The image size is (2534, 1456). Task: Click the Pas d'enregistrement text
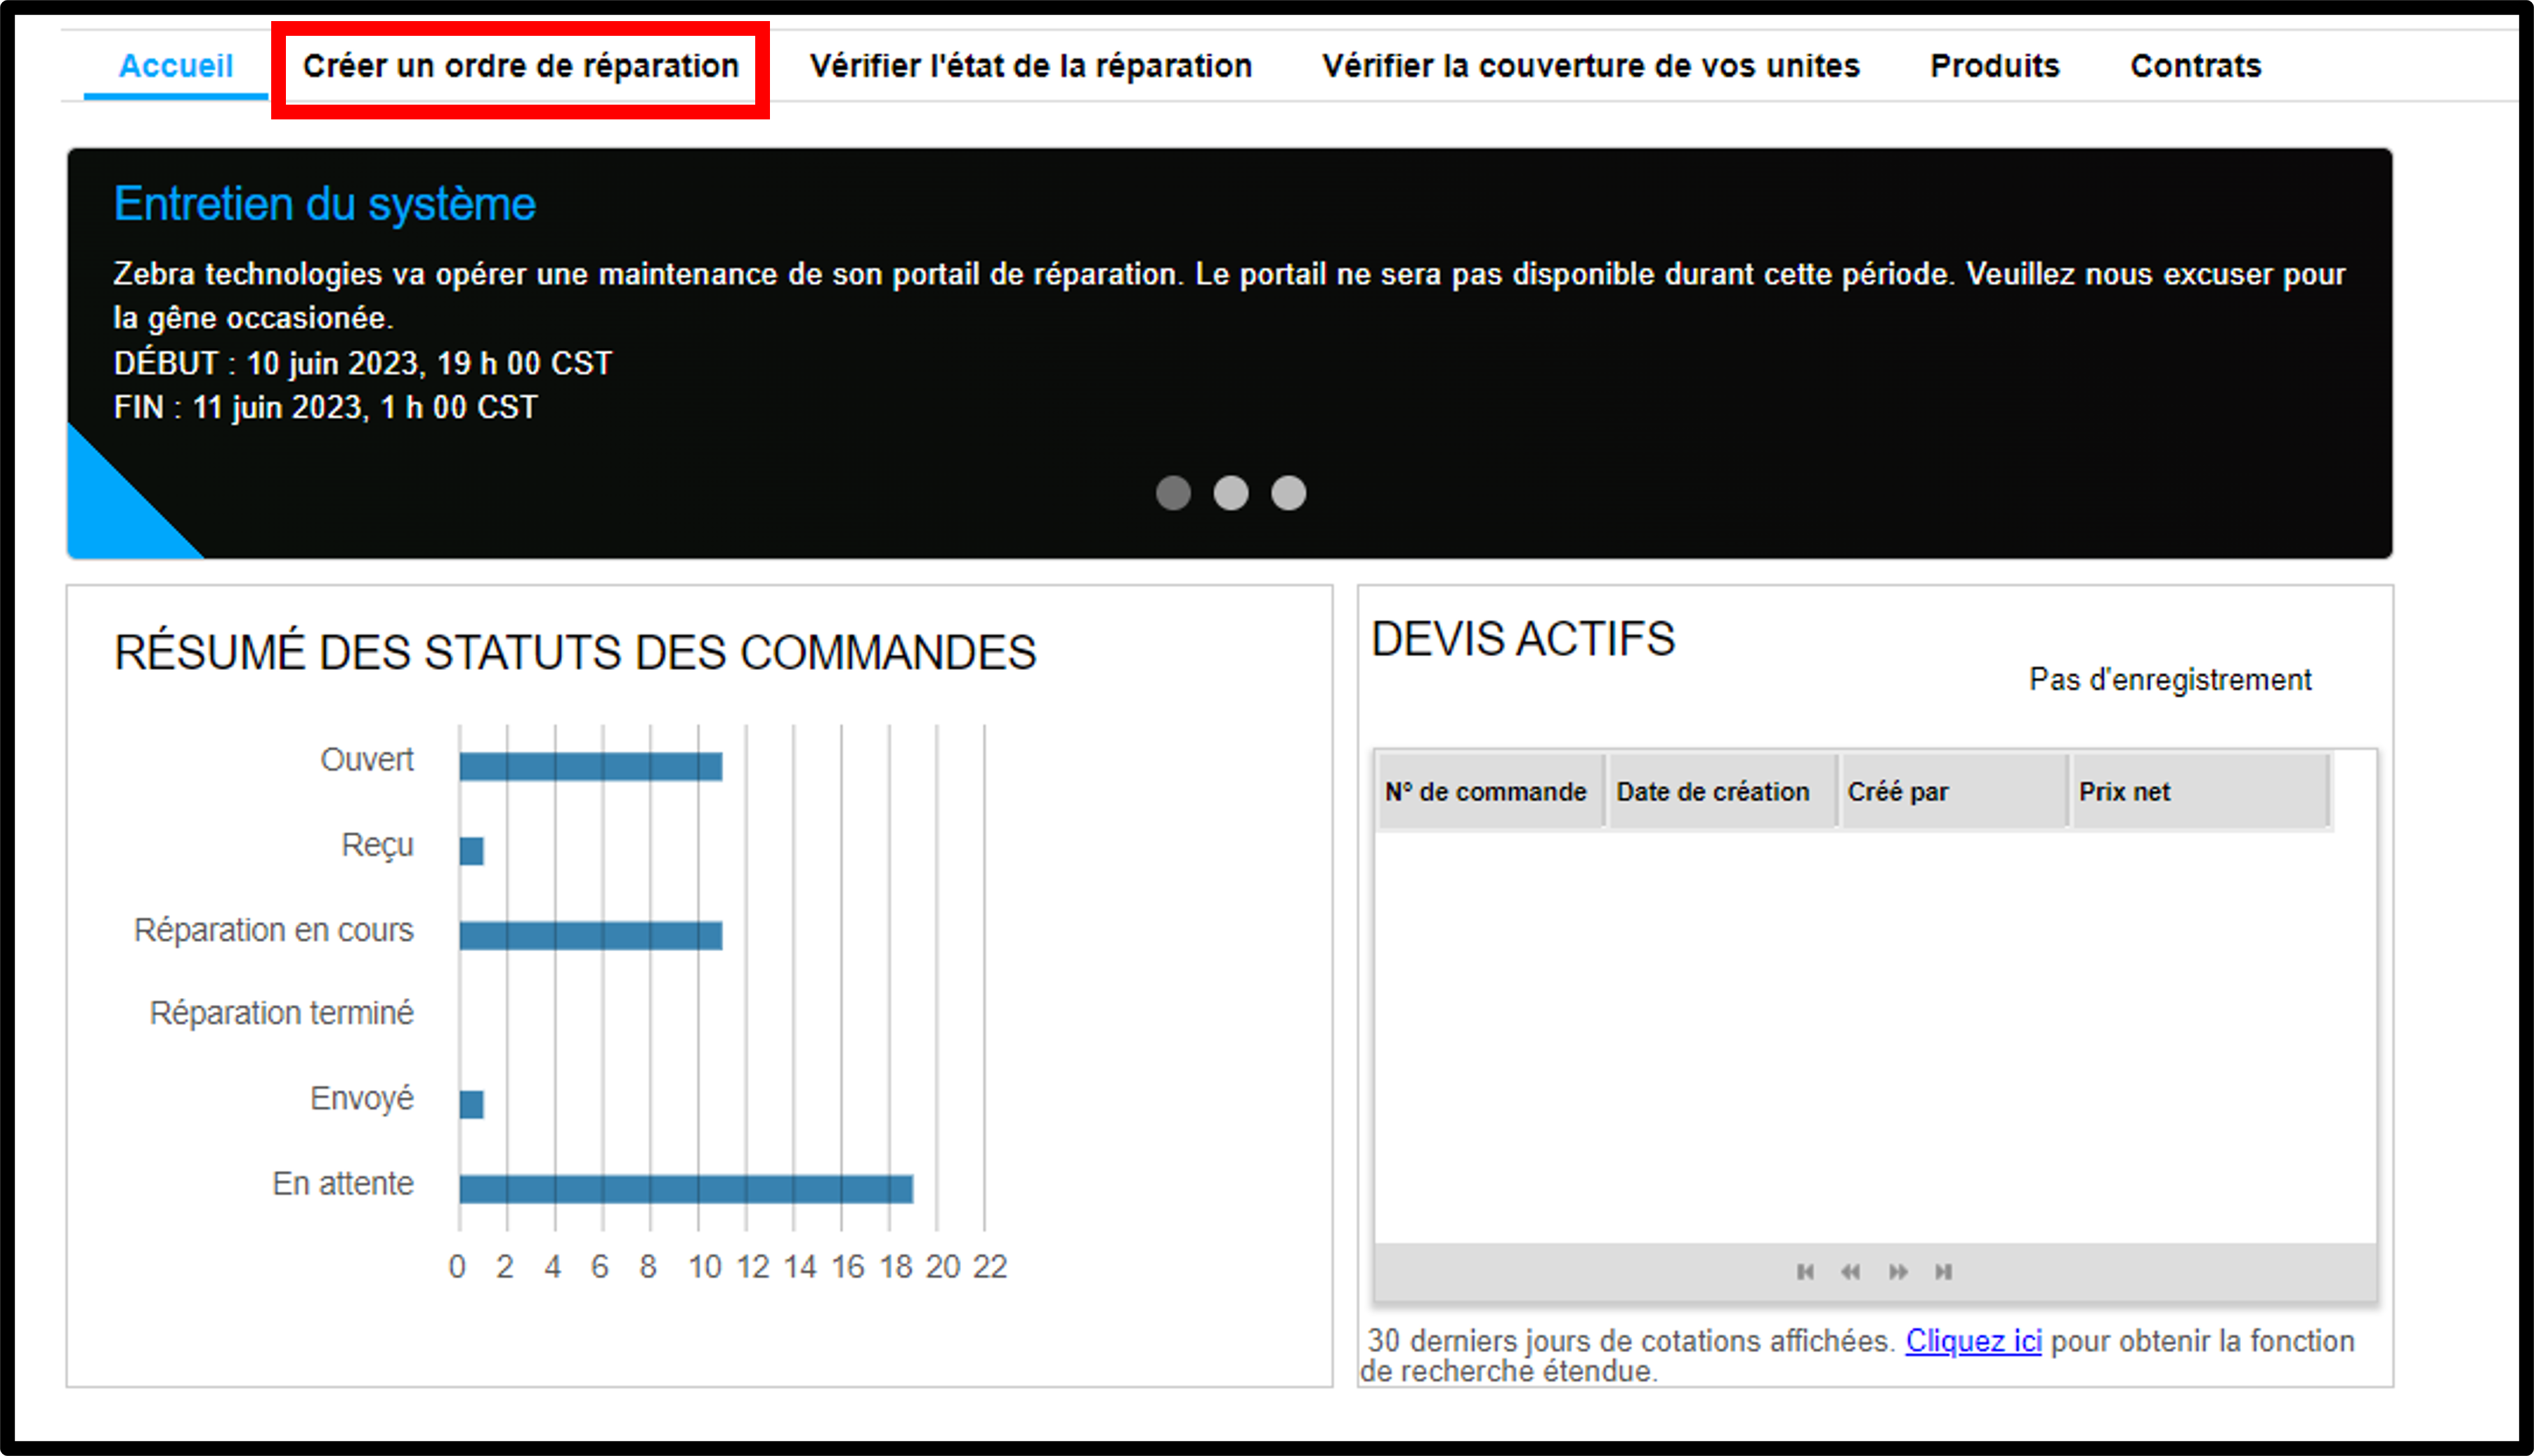click(x=2170, y=680)
